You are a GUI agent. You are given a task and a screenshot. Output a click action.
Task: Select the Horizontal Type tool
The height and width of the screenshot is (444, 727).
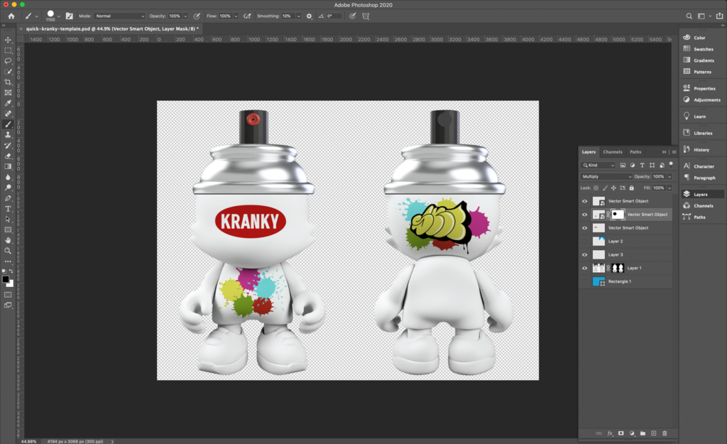[8, 209]
